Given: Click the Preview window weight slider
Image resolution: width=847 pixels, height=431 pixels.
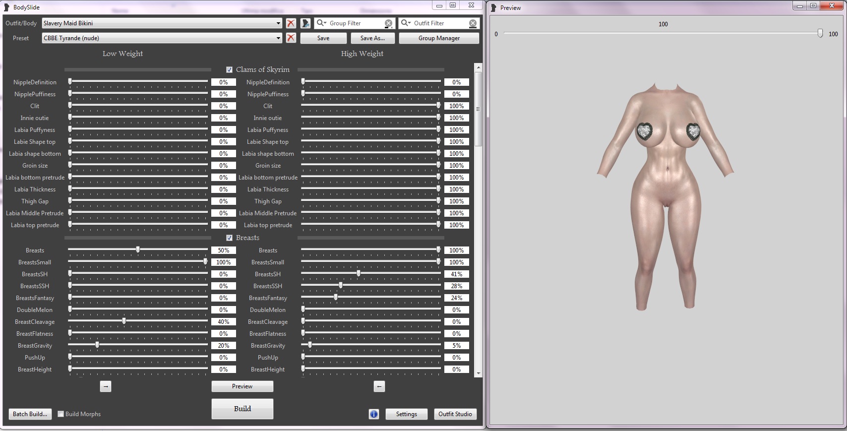Looking at the screenshot, I should [663, 33].
